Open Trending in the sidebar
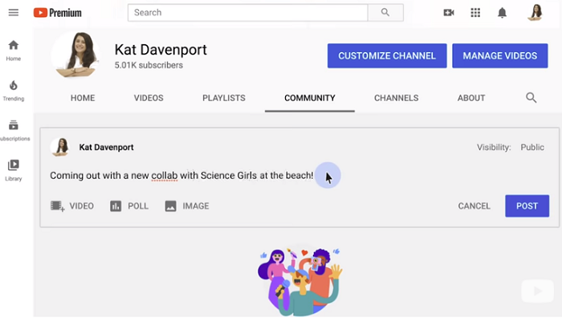 pos(14,90)
